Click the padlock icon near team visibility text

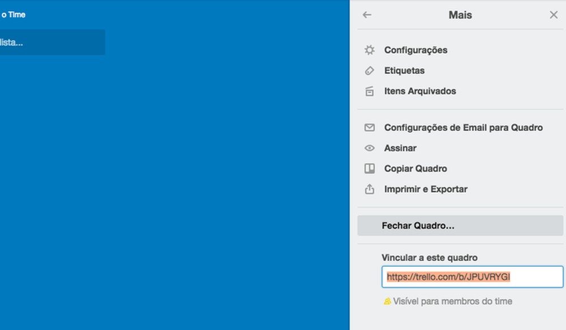(x=387, y=302)
